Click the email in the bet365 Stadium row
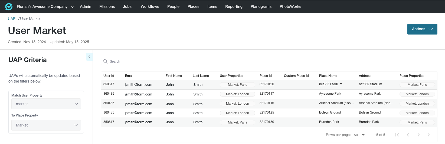 point(138,85)
